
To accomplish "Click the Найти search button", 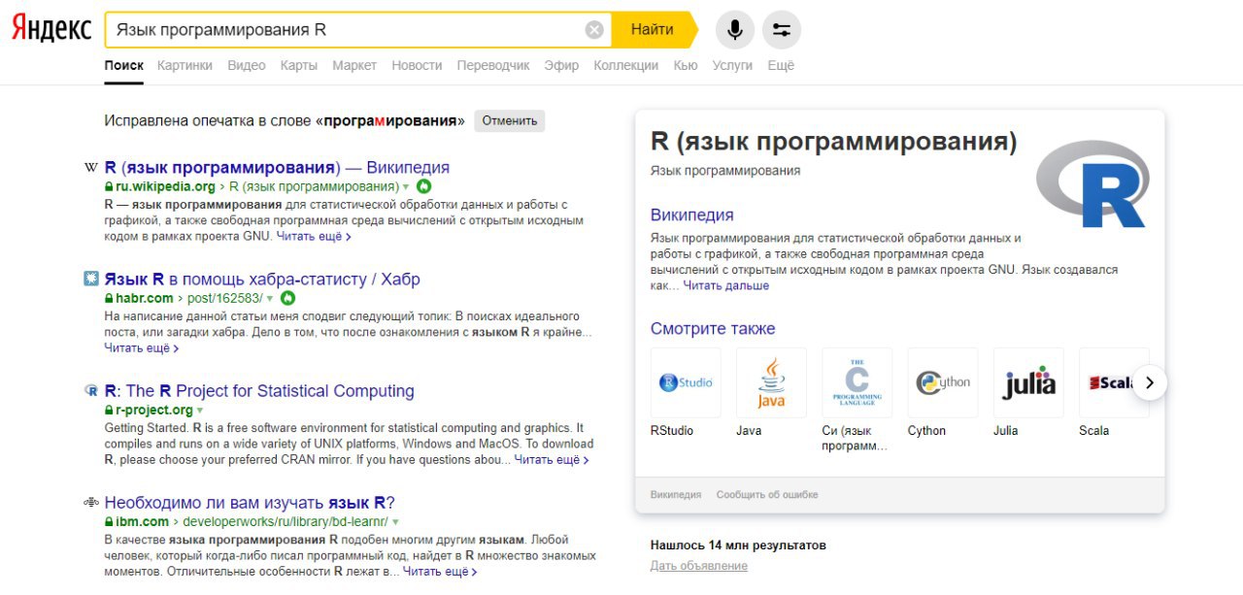I will point(653,30).
